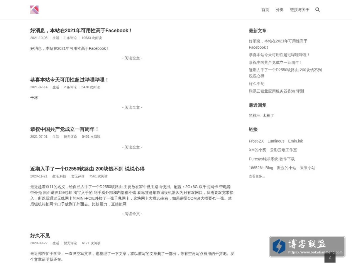
Task: Click 阅读全文 under the 干杯 post
Action: [x=132, y=107]
